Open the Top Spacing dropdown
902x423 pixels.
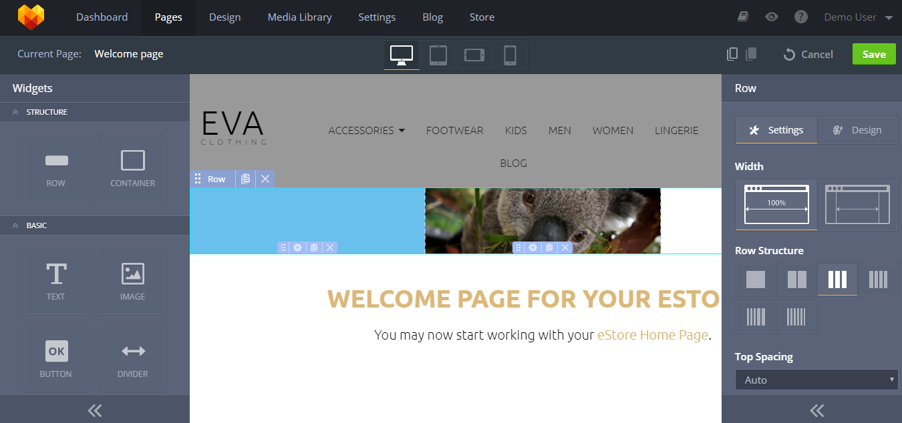coord(816,380)
